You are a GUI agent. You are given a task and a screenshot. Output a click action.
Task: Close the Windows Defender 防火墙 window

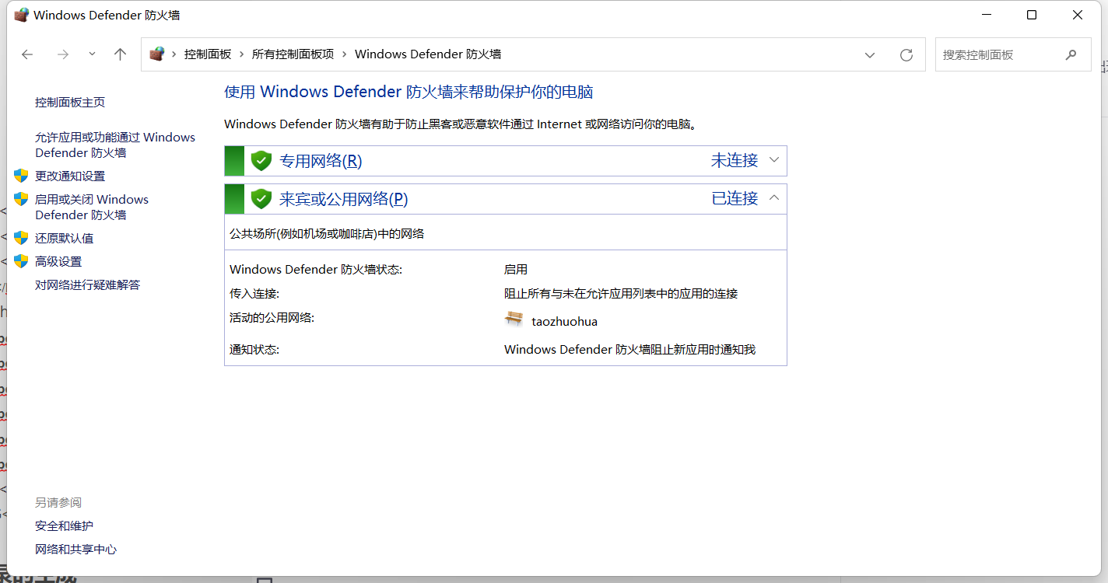(1078, 15)
